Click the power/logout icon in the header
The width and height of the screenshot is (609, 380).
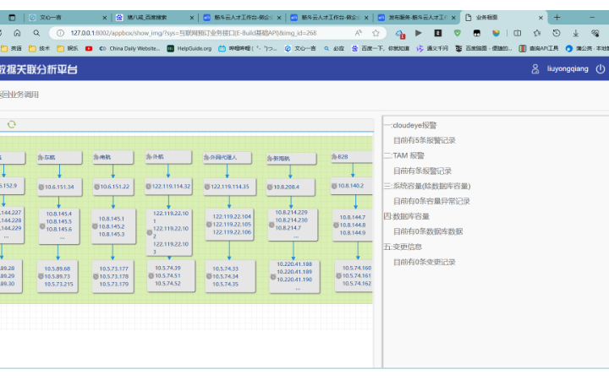click(x=601, y=69)
